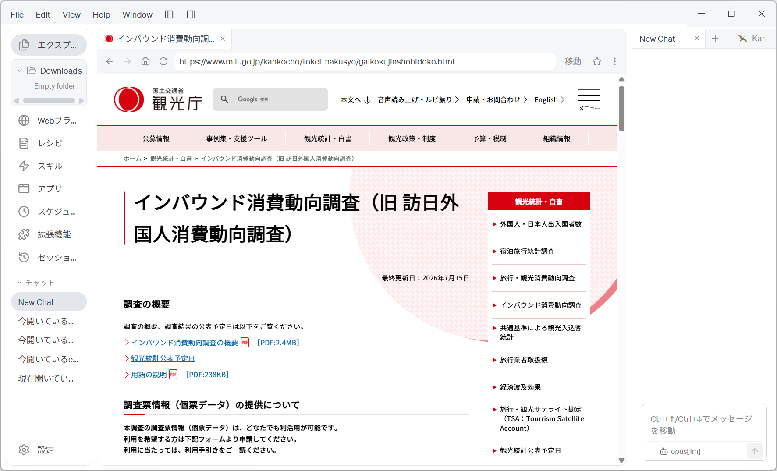Select the New Chat item in chat list

point(49,302)
